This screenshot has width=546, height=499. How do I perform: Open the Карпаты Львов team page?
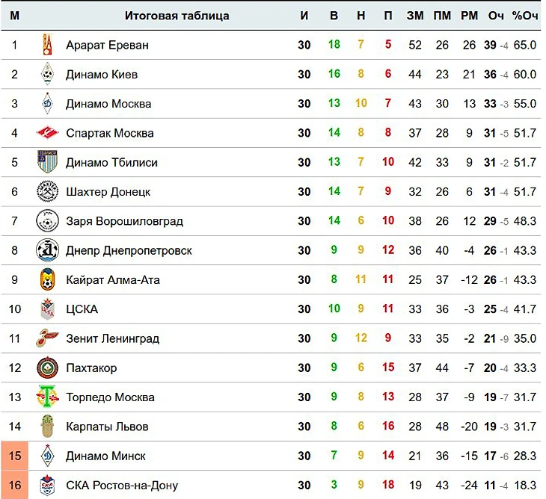coord(107,427)
